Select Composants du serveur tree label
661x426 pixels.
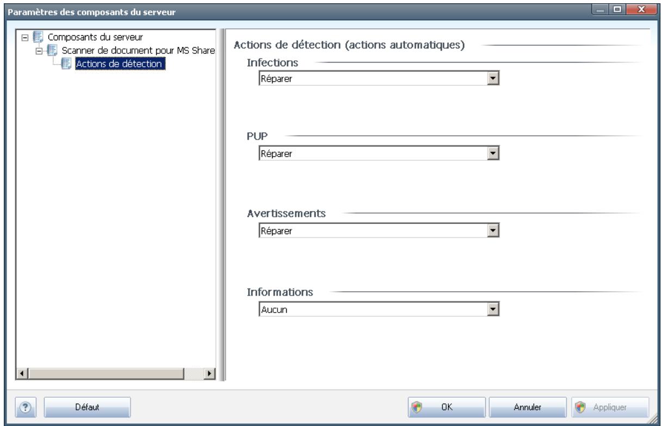point(95,38)
